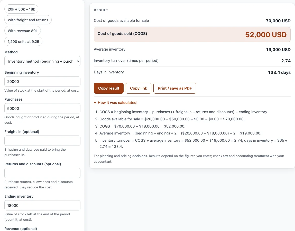
Task: Click step 3 'COGS = $70,000.00 – $18,000.00'
Action: 142,126
